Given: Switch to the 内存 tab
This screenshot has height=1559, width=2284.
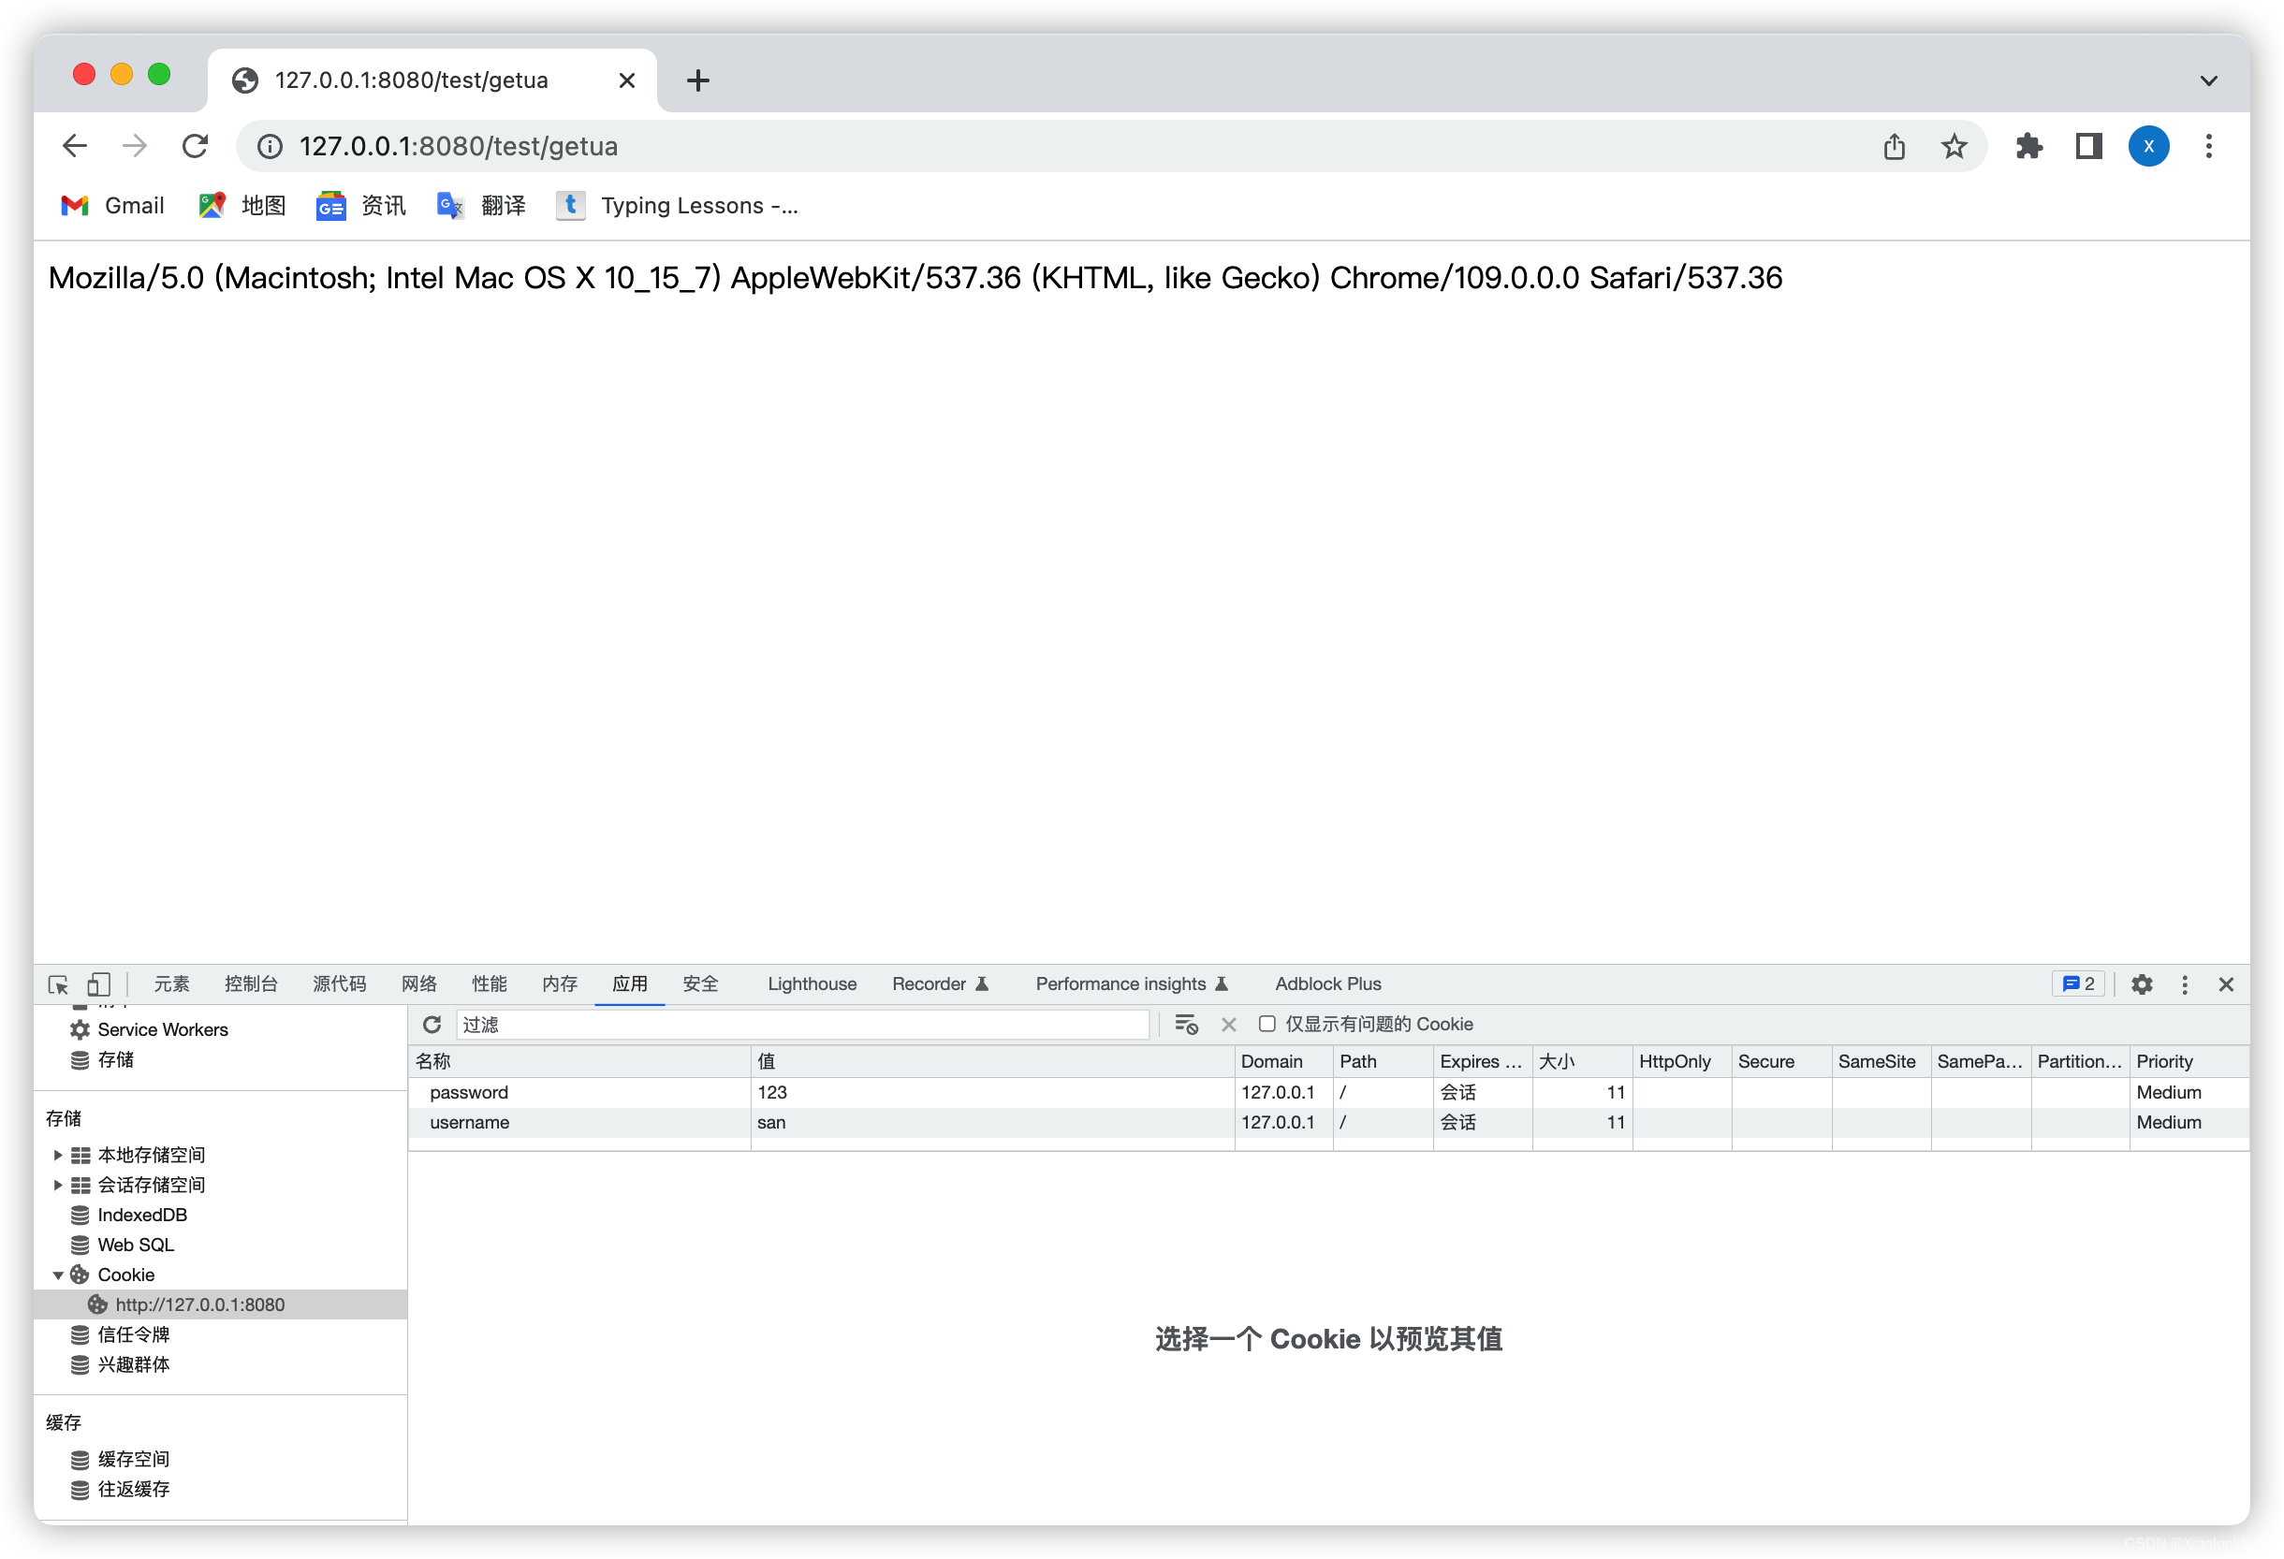Looking at the screenshot, I should [x=559, y=984].
